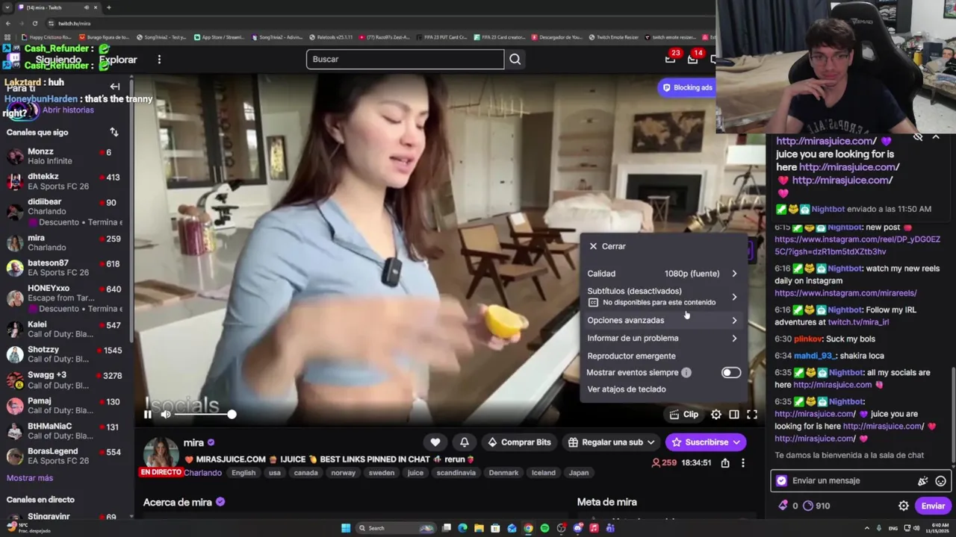Click the Blocking ads badge
This screenshot has width=956, height=537.
point(687,87)
